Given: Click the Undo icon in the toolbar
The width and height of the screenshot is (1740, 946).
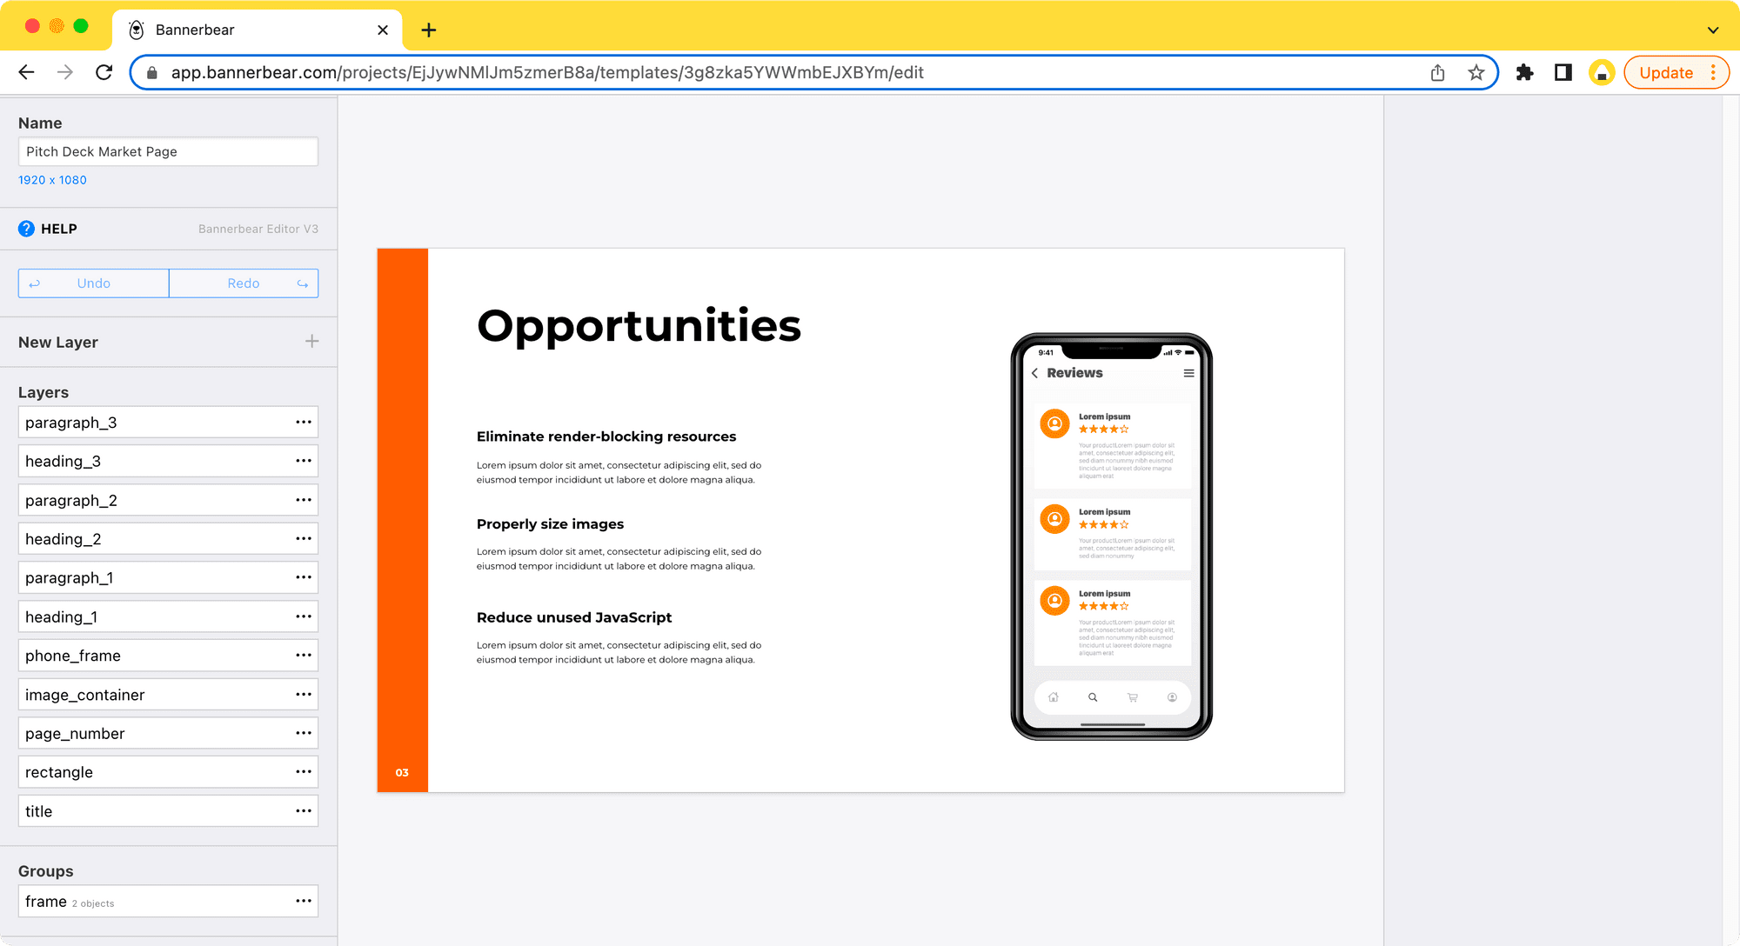Looking at the screenshot, I should (x=33, y=283).
